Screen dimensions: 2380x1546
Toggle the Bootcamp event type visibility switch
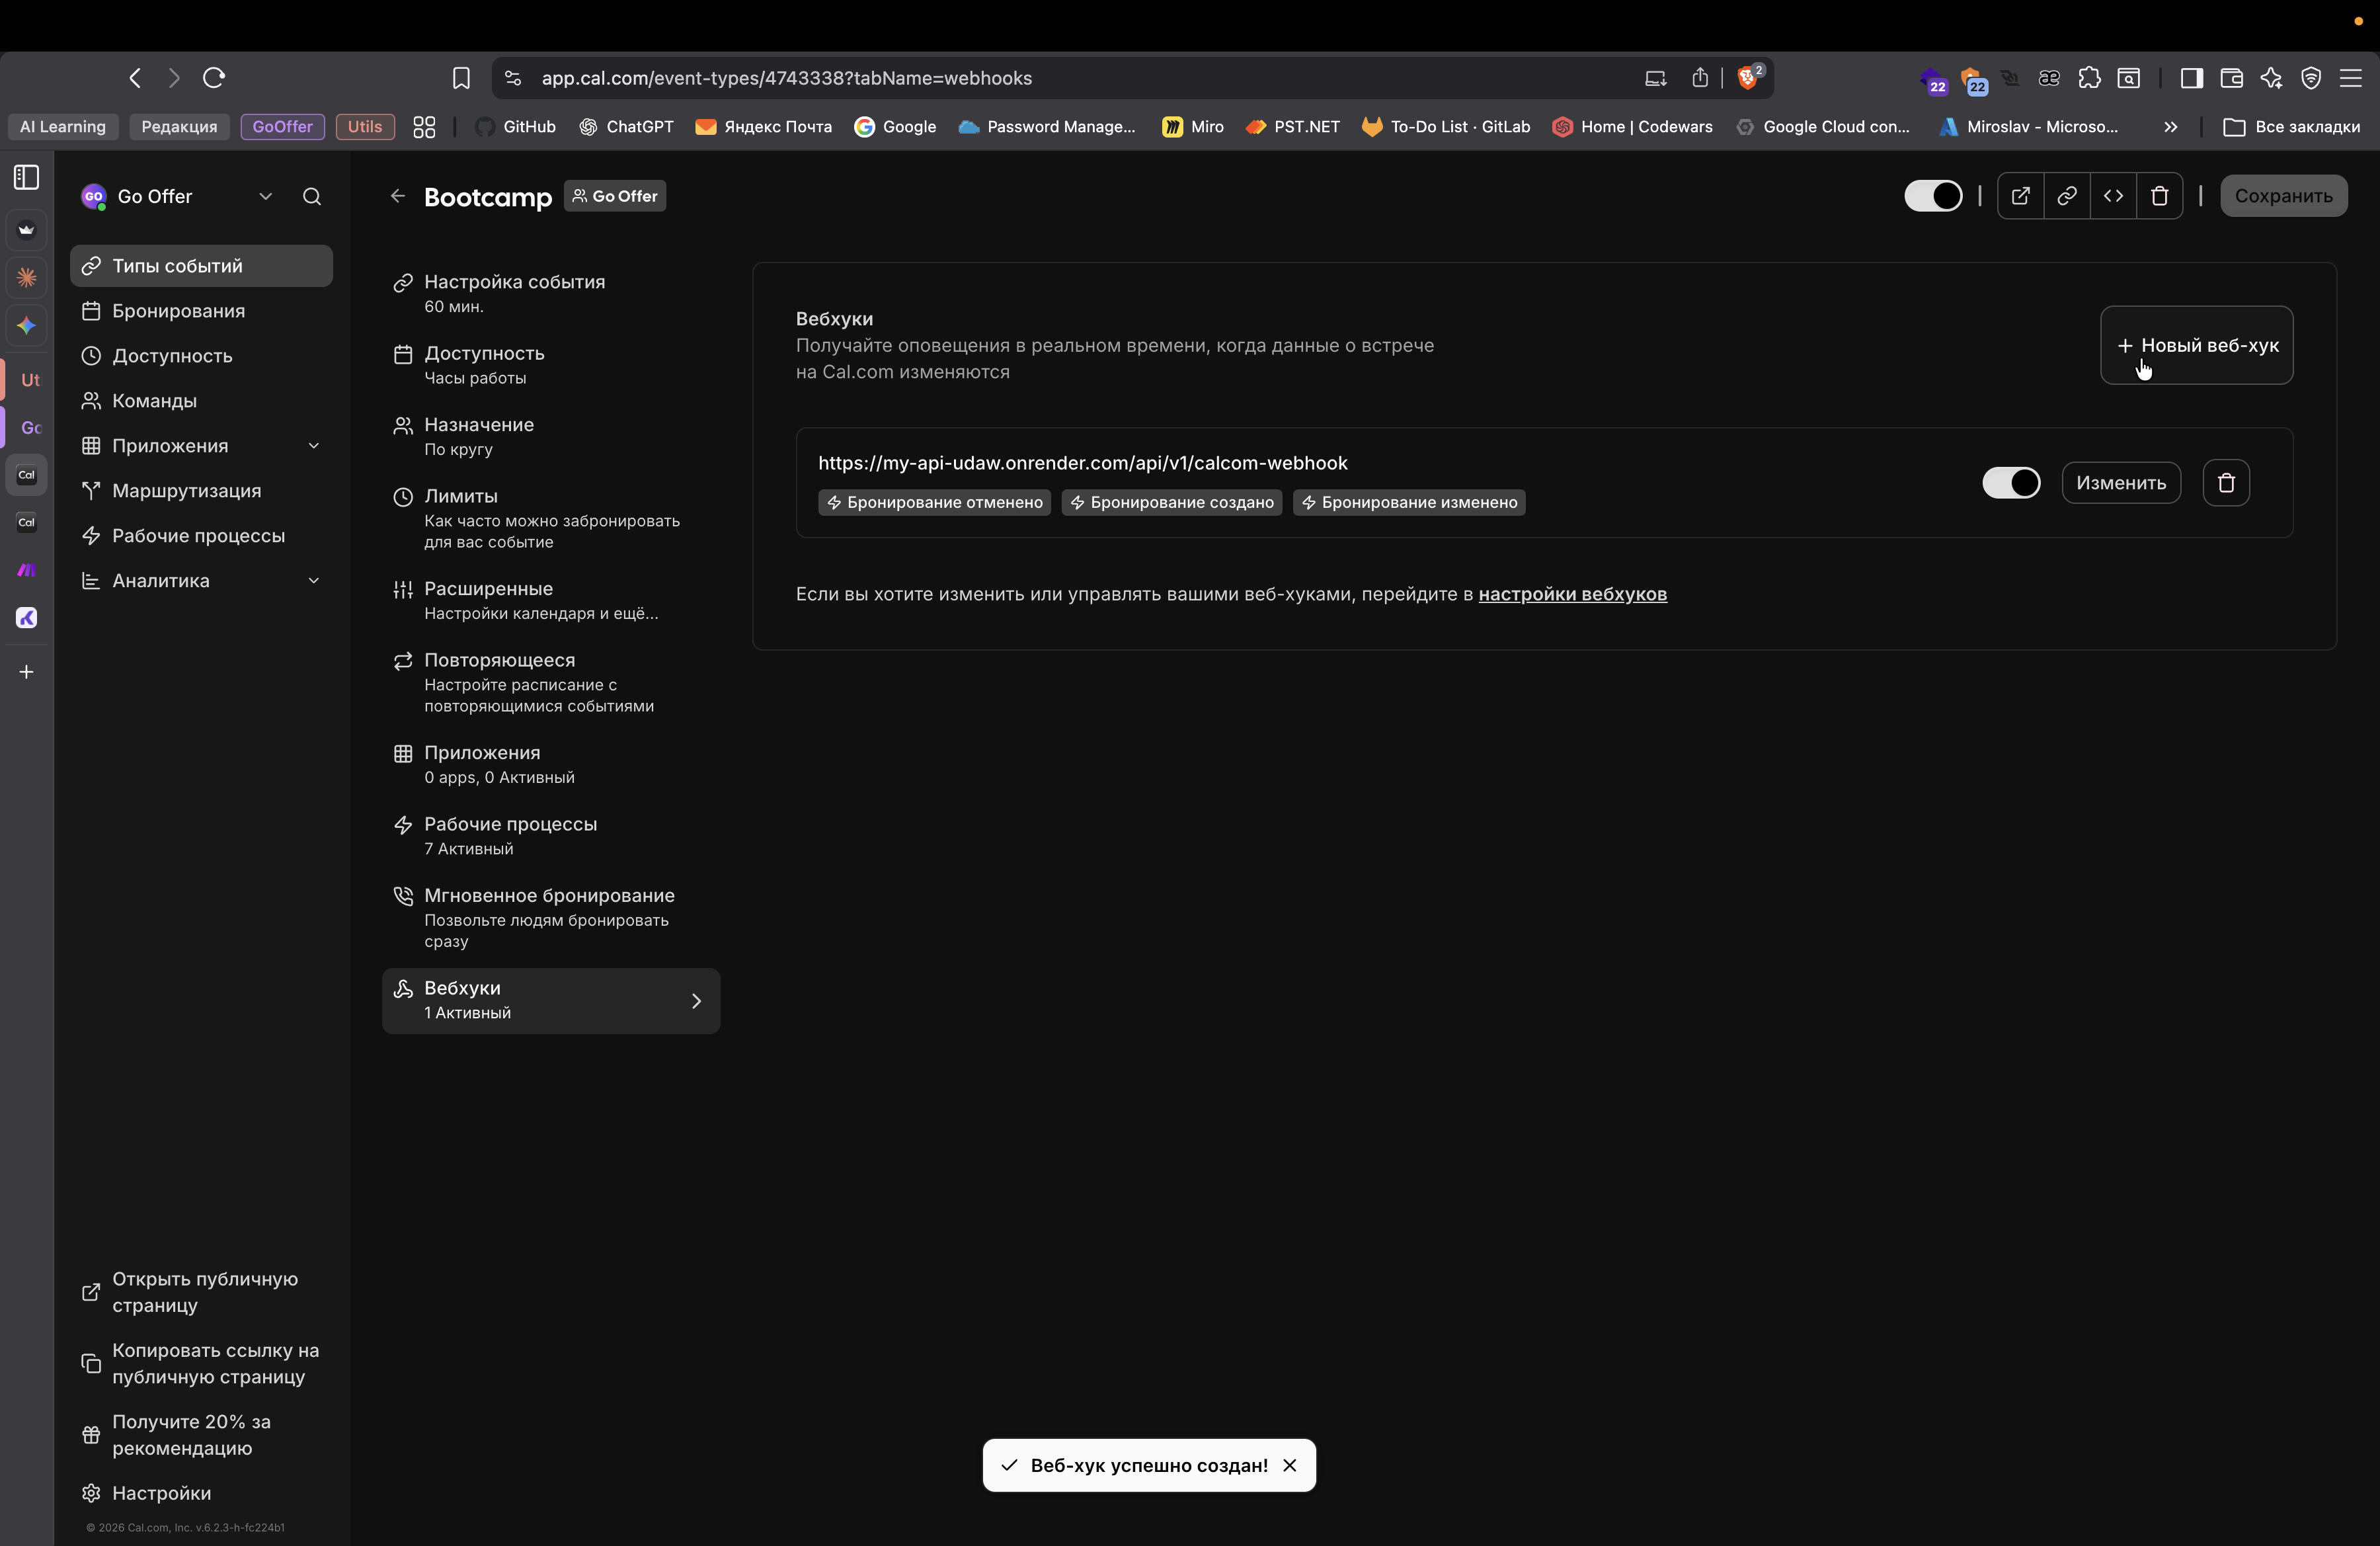point(1932,196)
